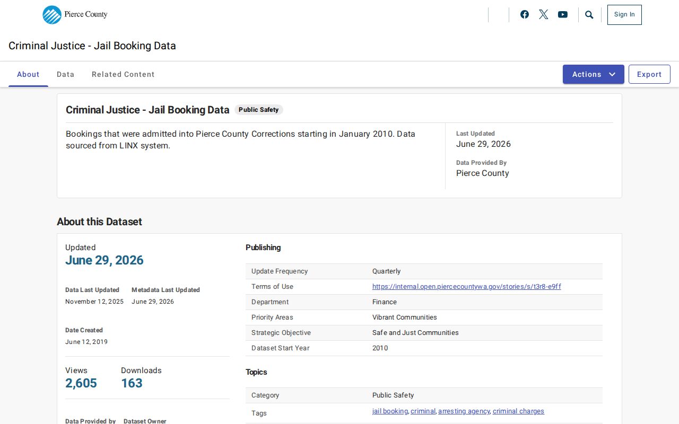
Task: Select the 'Publishing' section heading
Action: [263, 248]
